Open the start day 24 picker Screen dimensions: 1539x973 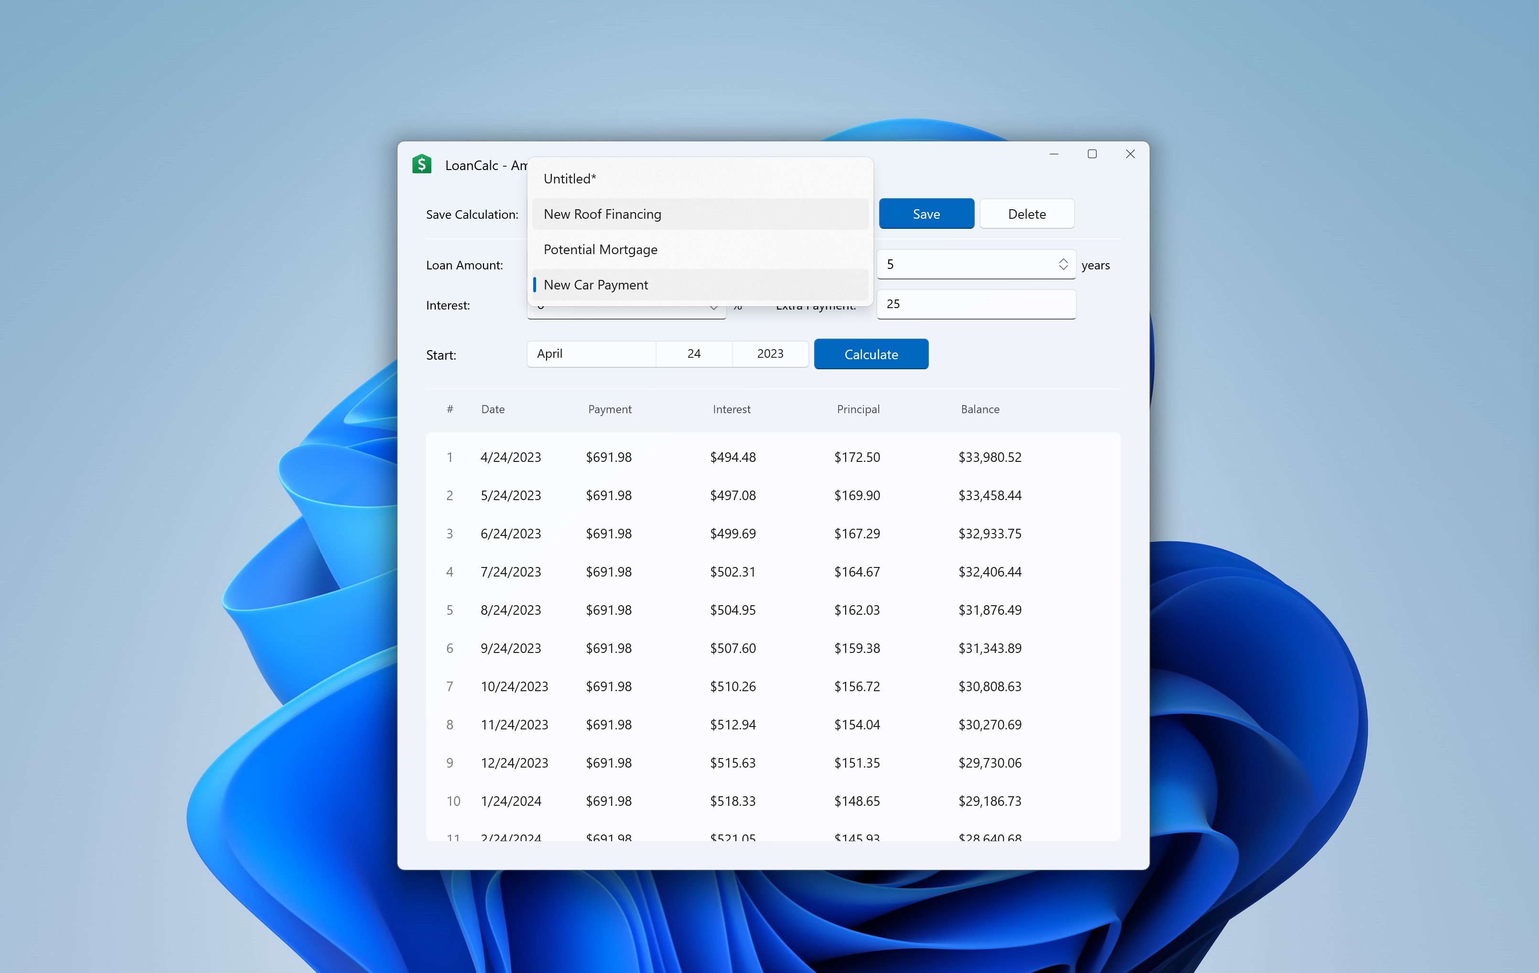click(693, 354)
